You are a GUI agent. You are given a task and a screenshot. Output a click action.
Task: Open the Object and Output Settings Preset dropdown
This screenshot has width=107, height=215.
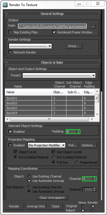pos(59,76)
